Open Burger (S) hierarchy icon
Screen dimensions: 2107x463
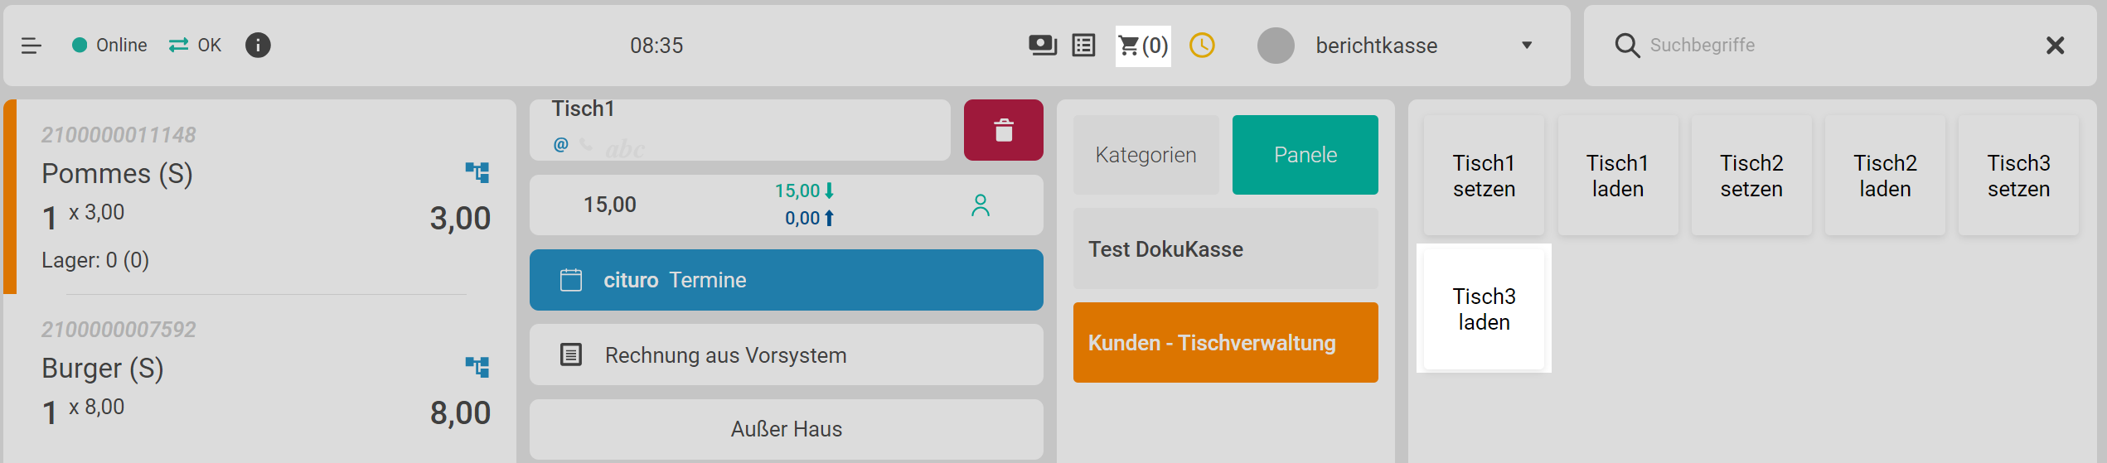pos(477,367)
